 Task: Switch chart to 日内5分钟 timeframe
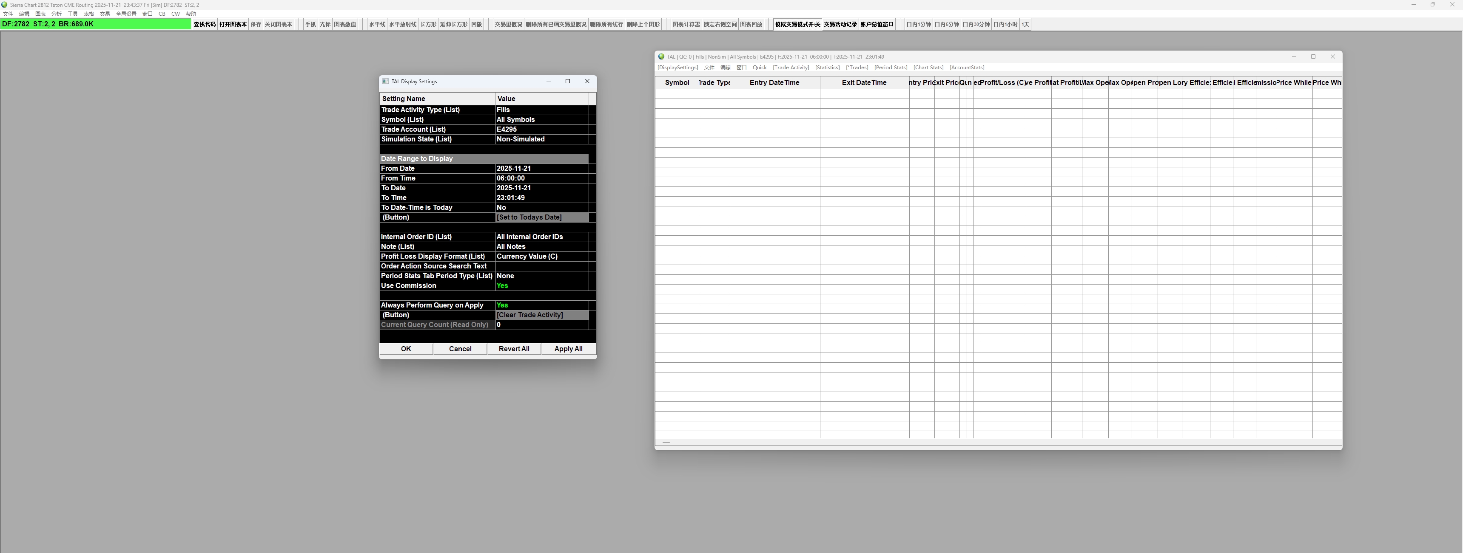click(x=946, y=24)
